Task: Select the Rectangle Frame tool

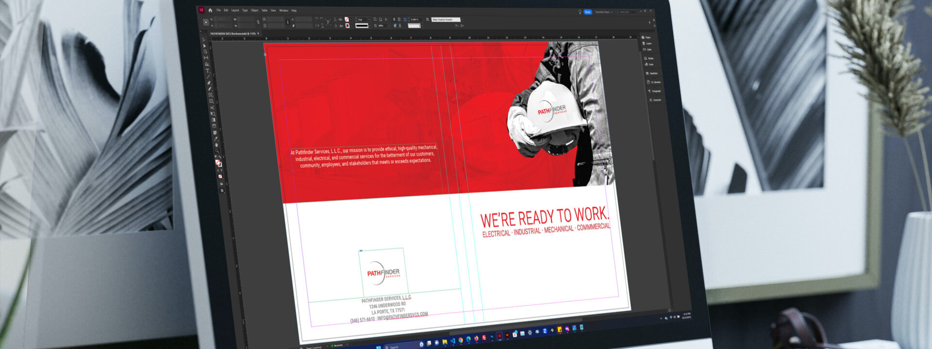Action: [211, 95]
